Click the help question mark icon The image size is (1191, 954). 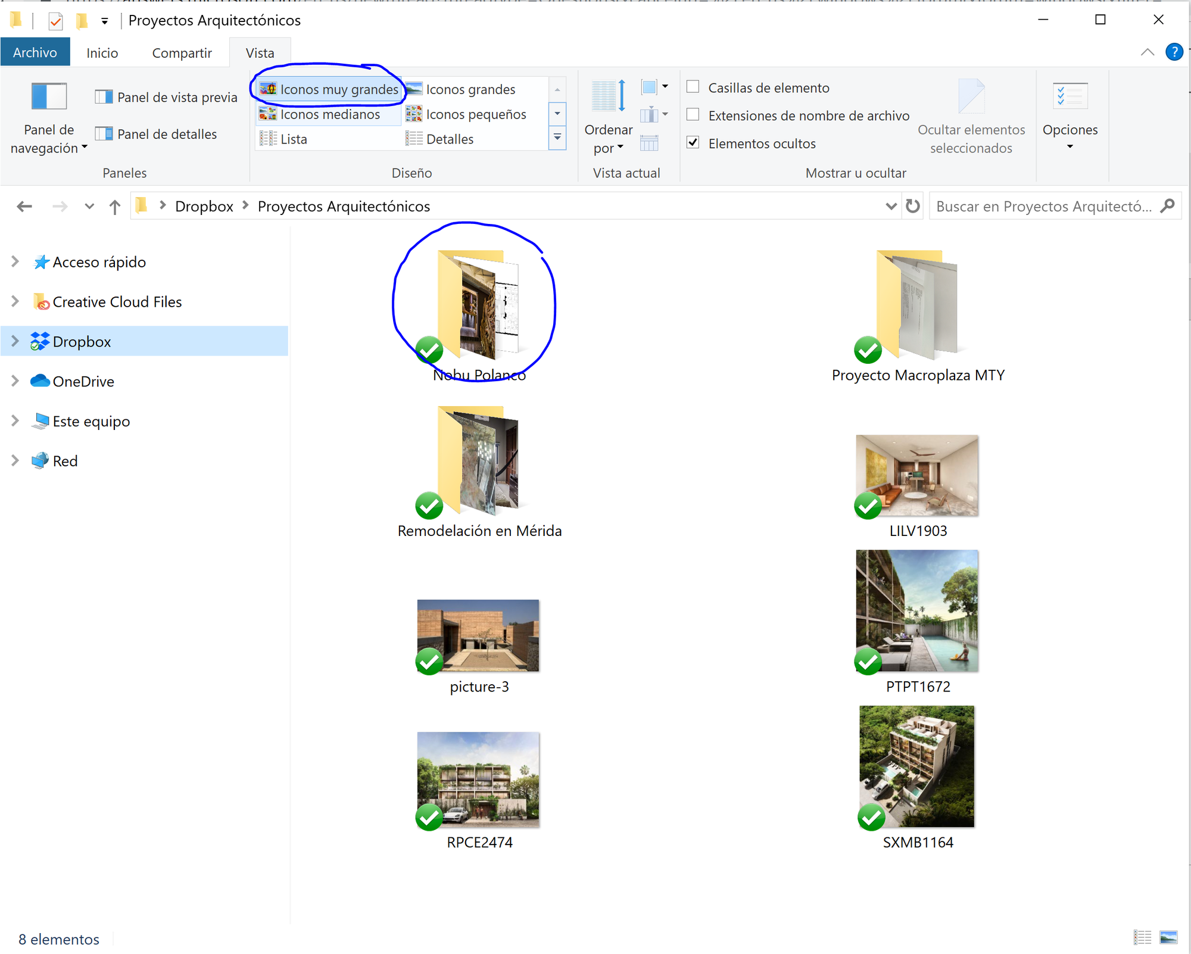coord(1174,52)
